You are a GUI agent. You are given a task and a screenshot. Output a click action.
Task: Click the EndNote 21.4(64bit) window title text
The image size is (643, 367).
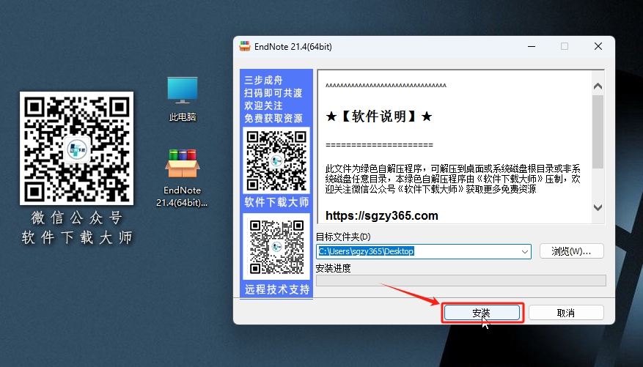pyautogui.click(x=293, y=47)
